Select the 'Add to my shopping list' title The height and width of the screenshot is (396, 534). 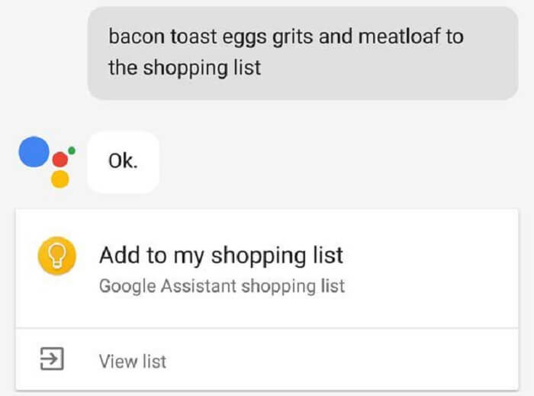(x=221, y=256)
